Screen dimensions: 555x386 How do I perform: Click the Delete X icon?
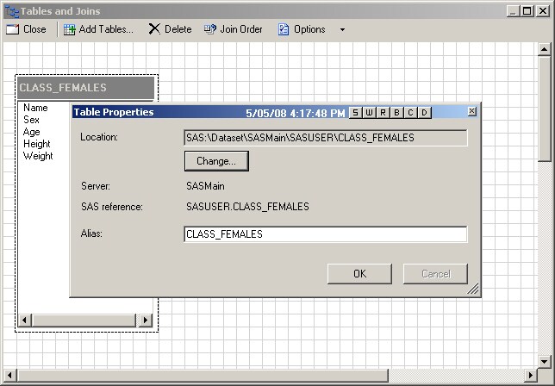click(154, 29)
